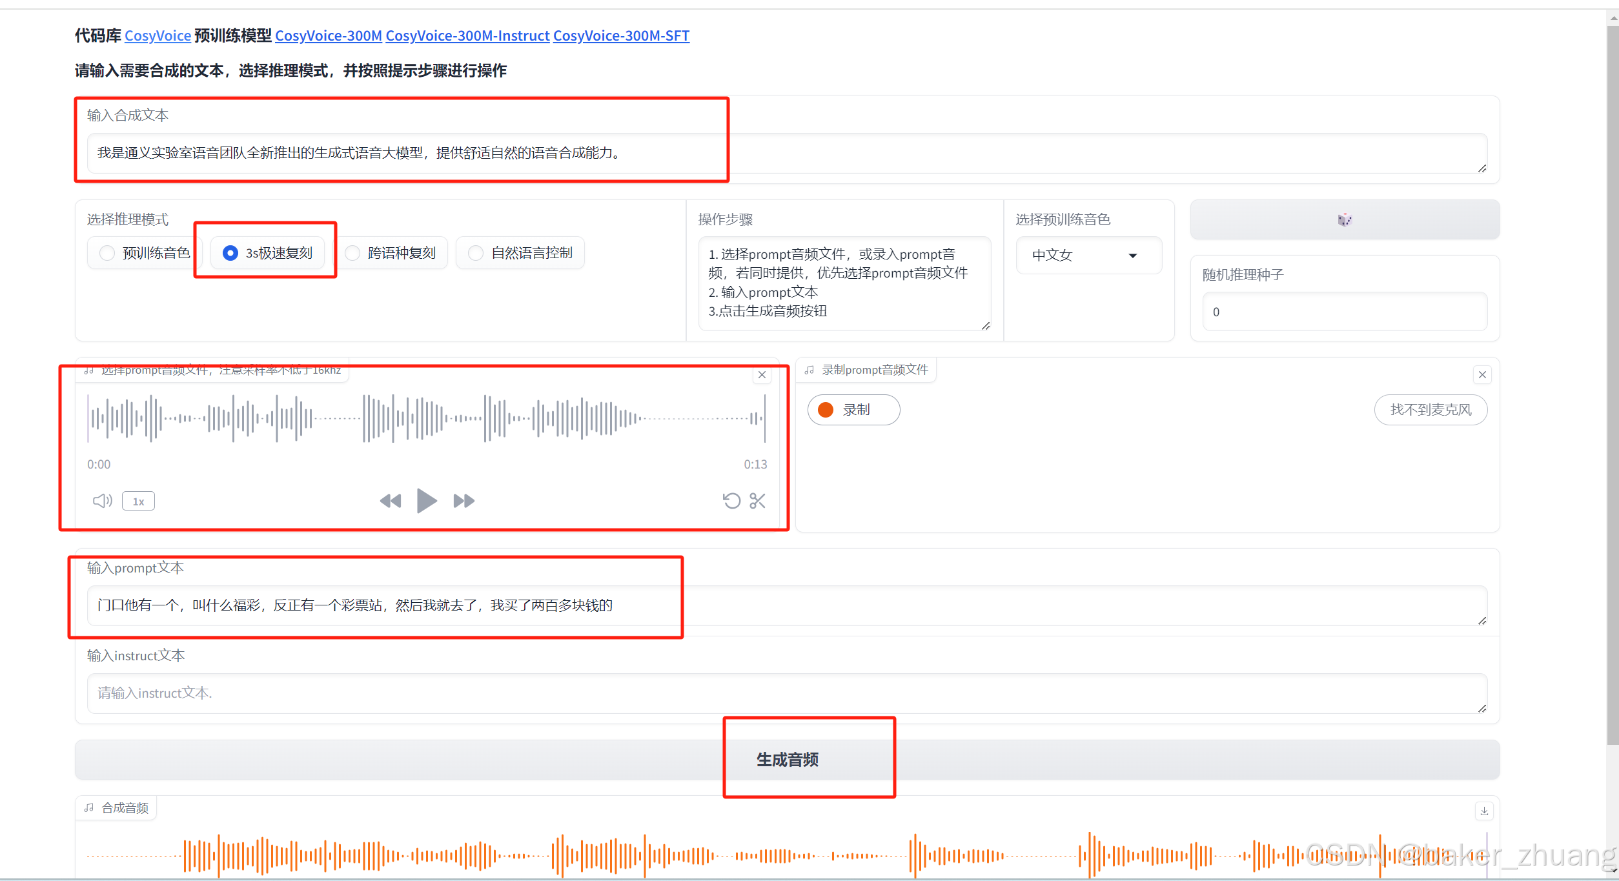Close the recorded prompt audio panel
This screenshot has width=1619, height=881.
[x=1482, y=374]
